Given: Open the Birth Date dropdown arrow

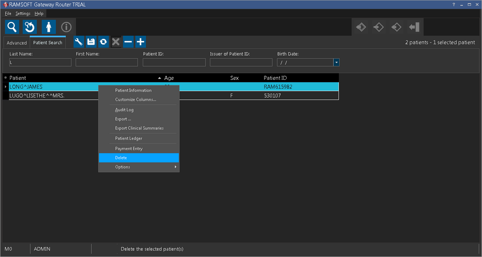Looking at the screenshot, I should pyautogui.click(x=336, y=62).
